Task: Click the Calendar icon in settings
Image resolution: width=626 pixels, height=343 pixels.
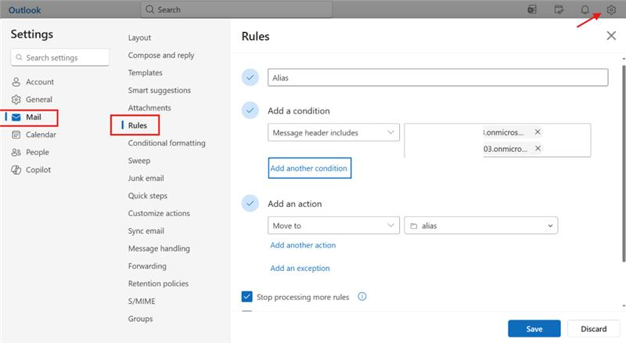Action: pyautogui.click(x=16, y=135)
